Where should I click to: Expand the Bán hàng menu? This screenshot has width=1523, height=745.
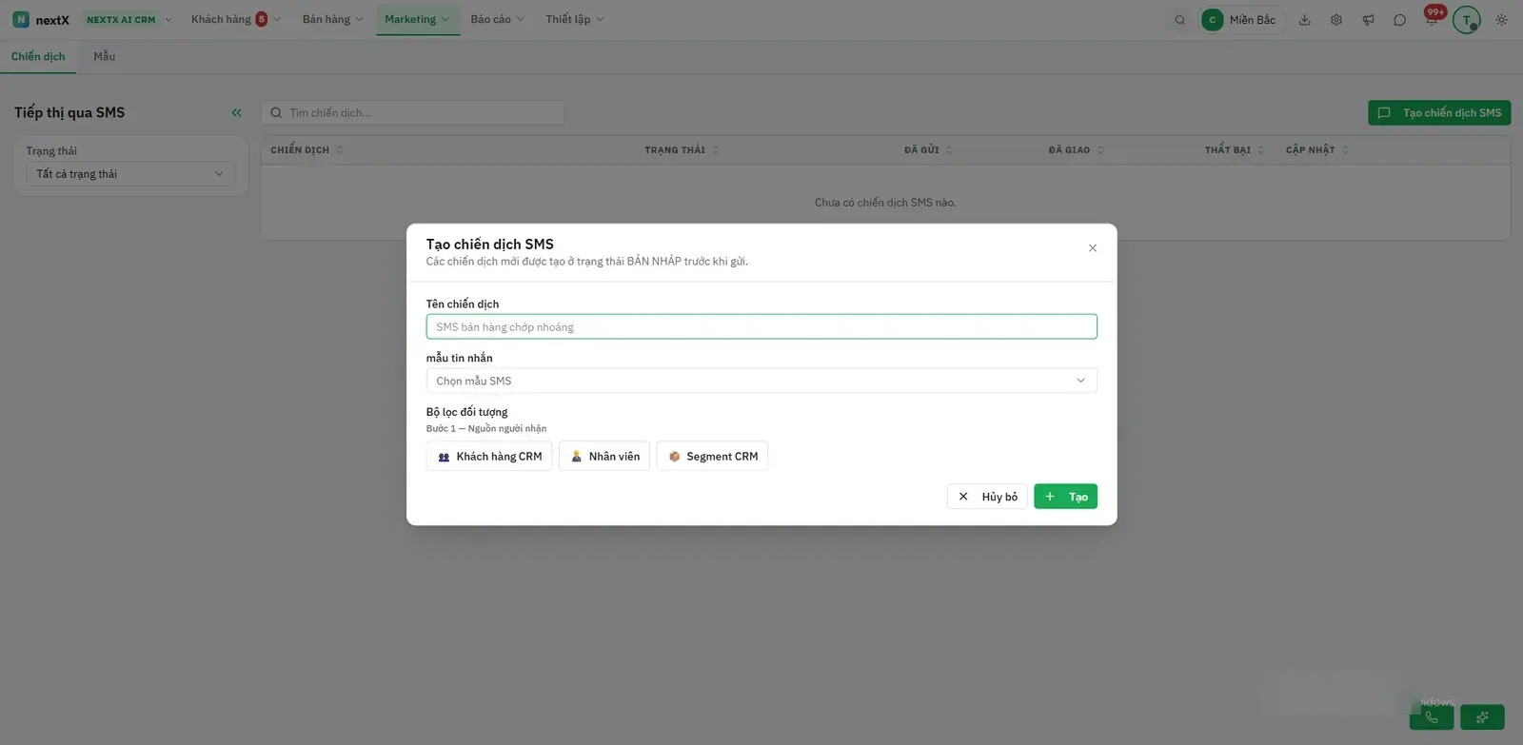(x=332, y=20)
